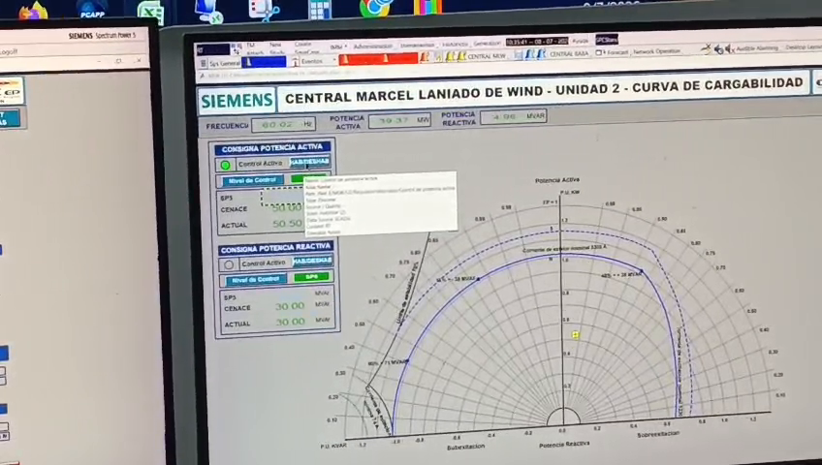Click the red alarm banner in the toolbar

tap(378, 58)
